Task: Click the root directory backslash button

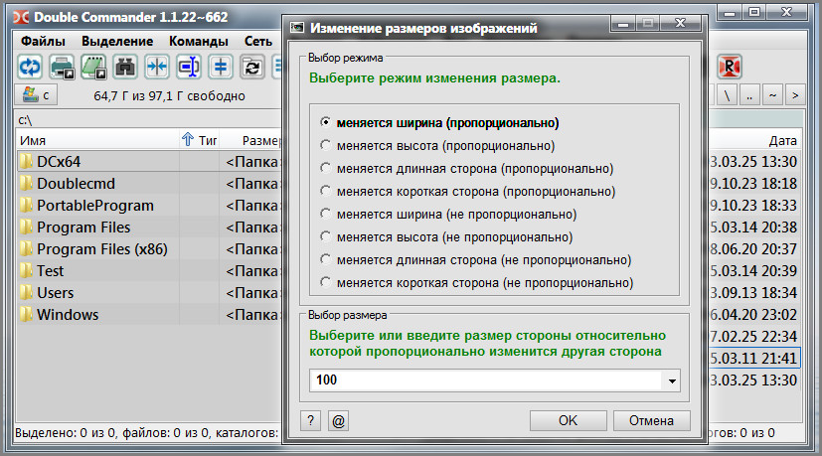Action: (727, 95)
